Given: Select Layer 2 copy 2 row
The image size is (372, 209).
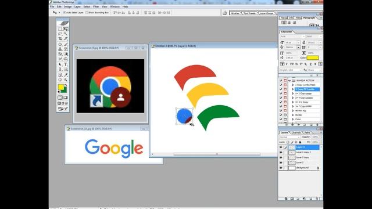Looking at the screenshot, I should point(300,152).
